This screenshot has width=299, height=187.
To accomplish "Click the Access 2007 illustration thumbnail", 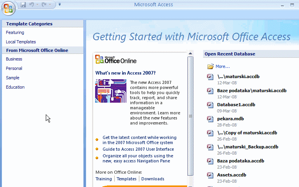I will point(111,91).
